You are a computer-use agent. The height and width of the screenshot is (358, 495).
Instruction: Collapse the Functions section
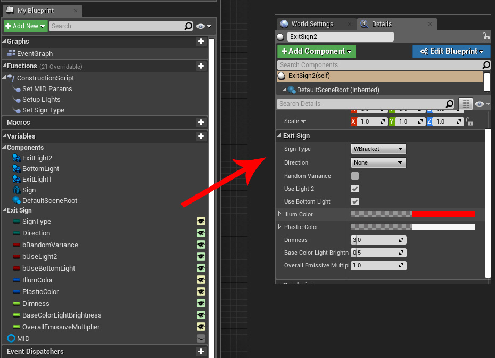(x=4, y=66)
